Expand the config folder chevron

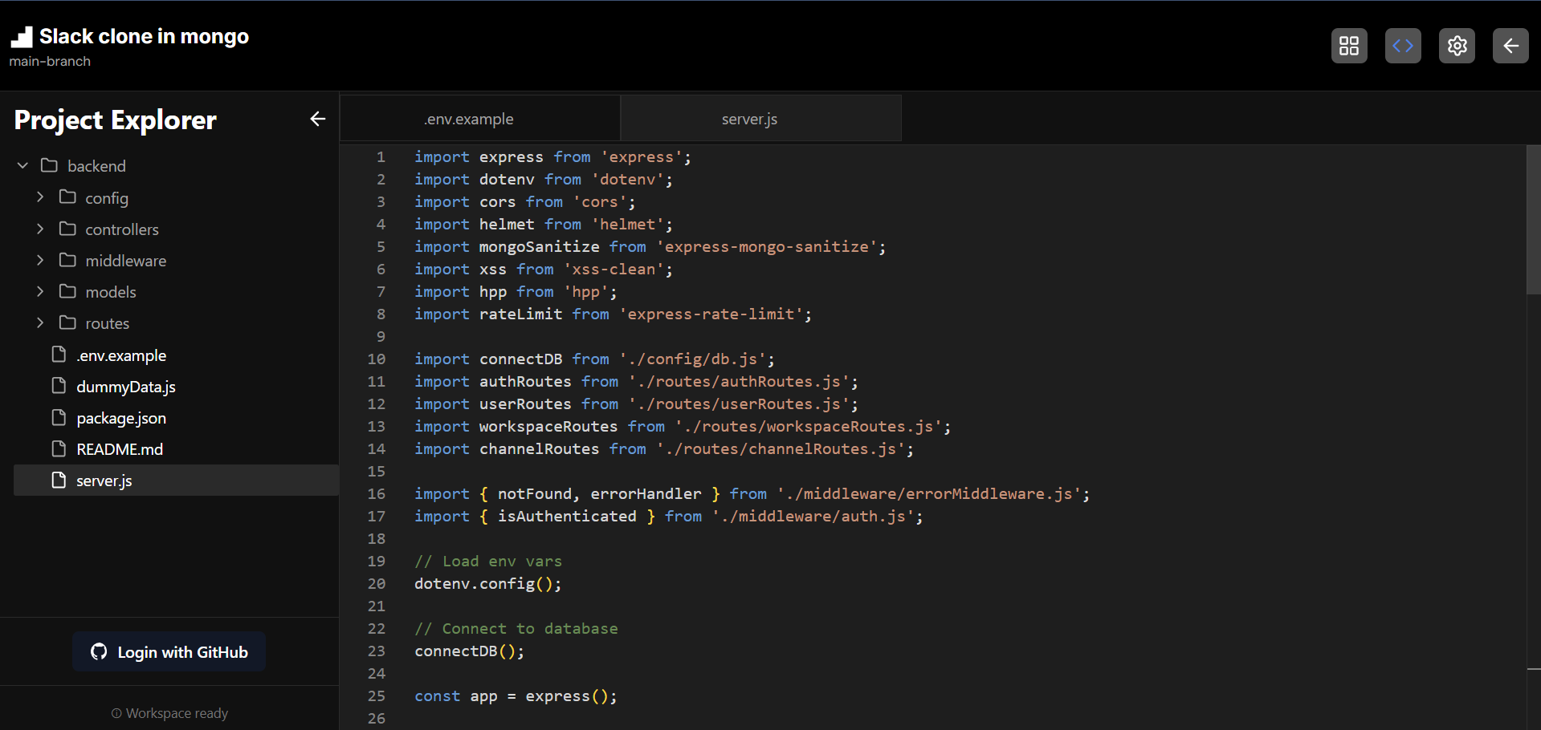pos(40,197)
